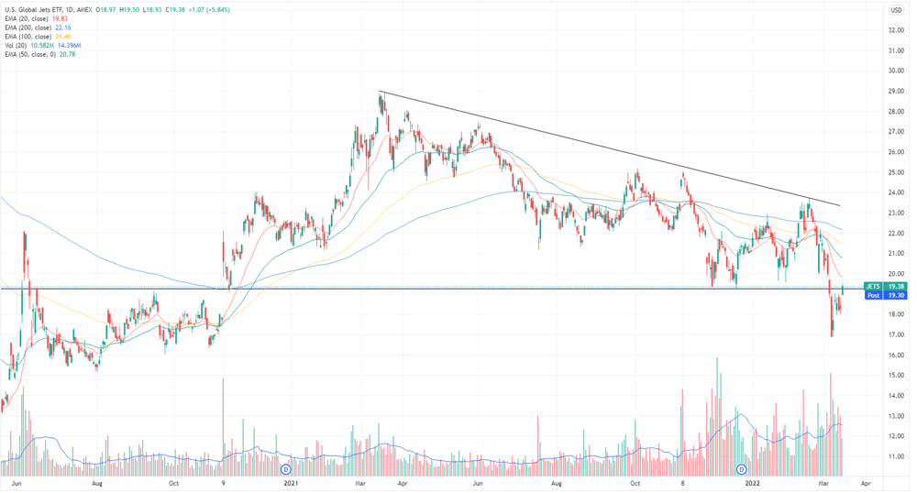The height and width of the screenshot is (493, 917).
Task: Click the 19.83 EMA value
Action: (x=61, y=18)
